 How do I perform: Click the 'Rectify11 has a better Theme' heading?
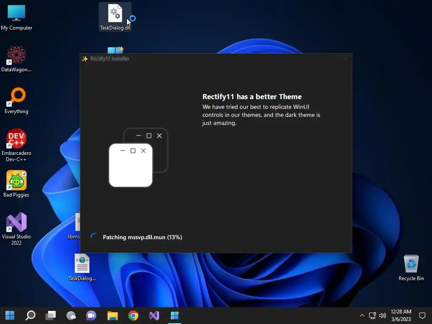[x=252, y=97]
